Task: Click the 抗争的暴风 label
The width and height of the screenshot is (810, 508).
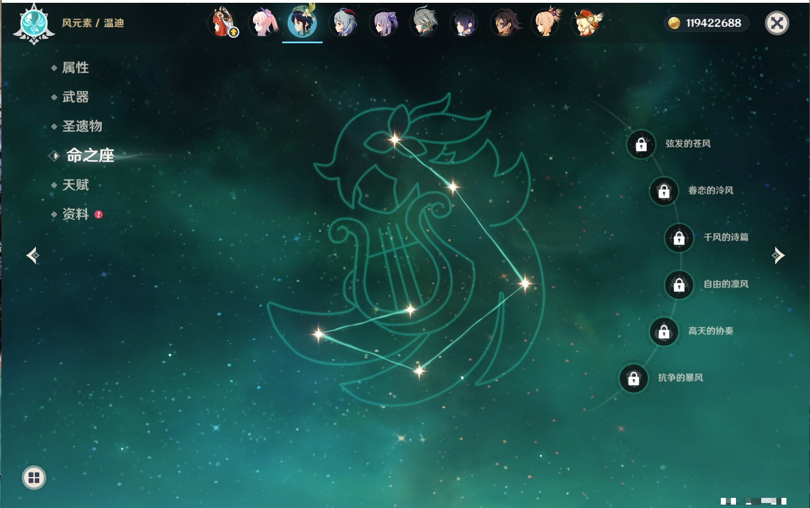Action: pos(680,377)
